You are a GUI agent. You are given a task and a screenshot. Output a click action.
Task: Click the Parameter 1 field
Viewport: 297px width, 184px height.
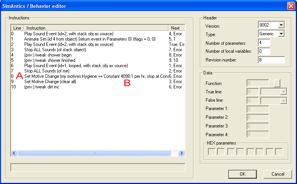click(x=258, y=109)
